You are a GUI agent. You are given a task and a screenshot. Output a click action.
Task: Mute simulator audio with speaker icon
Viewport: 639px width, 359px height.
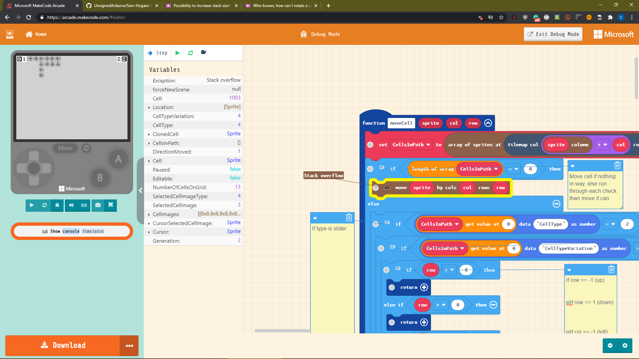pos(71,205)
